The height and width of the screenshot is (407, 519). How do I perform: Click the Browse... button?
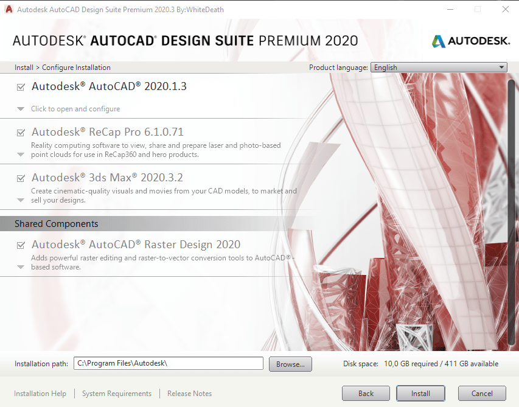pos(290,364)
